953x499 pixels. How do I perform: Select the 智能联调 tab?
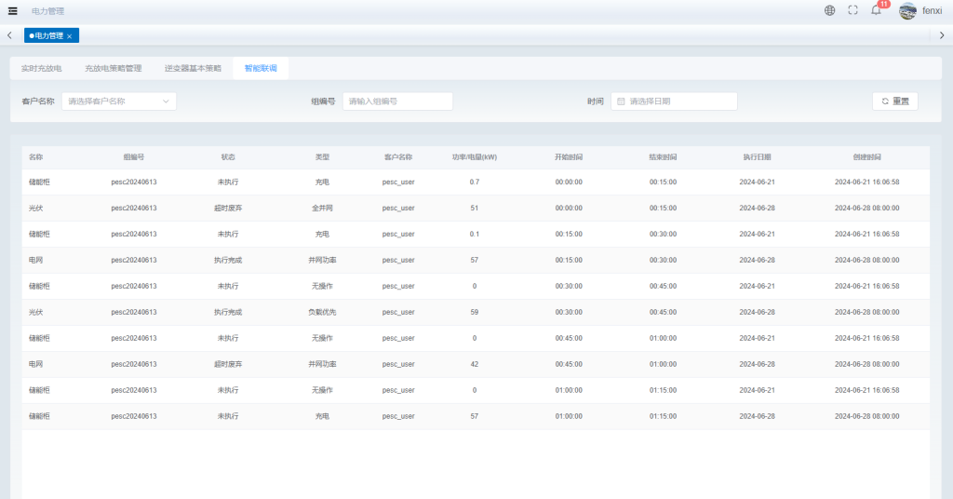[x=260, y=68]
